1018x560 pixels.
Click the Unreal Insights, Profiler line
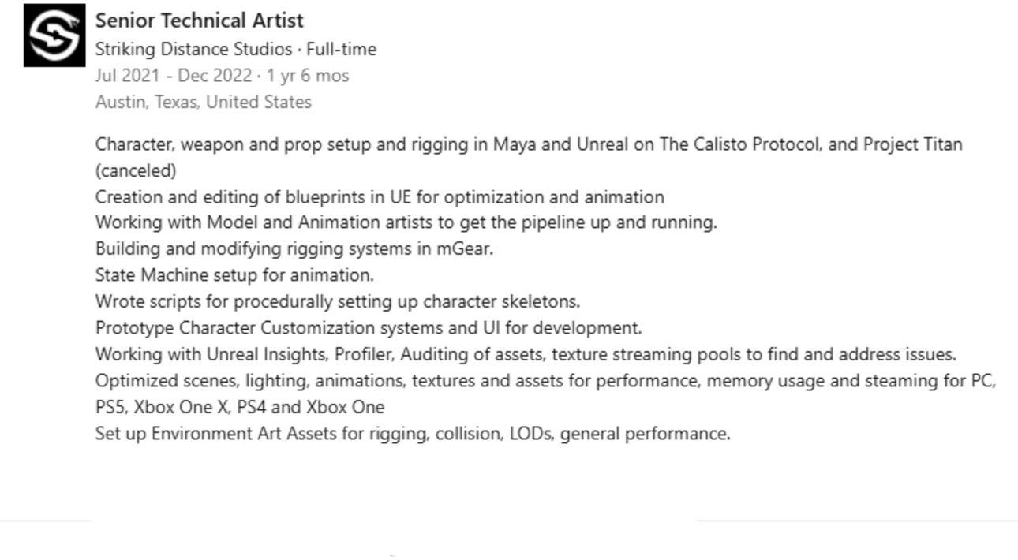(x=525, y=354)
